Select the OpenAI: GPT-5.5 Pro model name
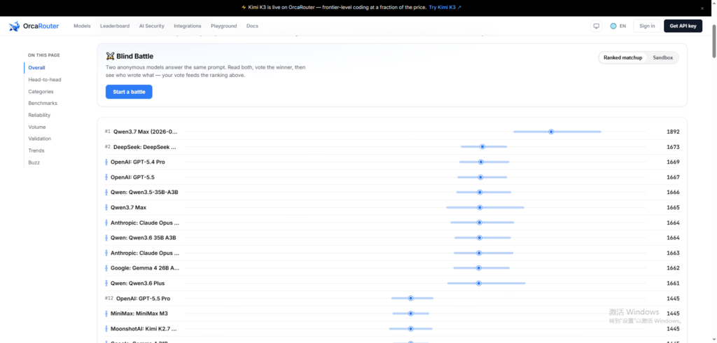The width and height of the screenshot is (717, 343). click(x=143, y=298)
